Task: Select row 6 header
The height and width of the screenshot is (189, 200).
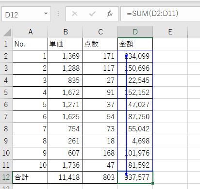Action: [x=6, y=105]
